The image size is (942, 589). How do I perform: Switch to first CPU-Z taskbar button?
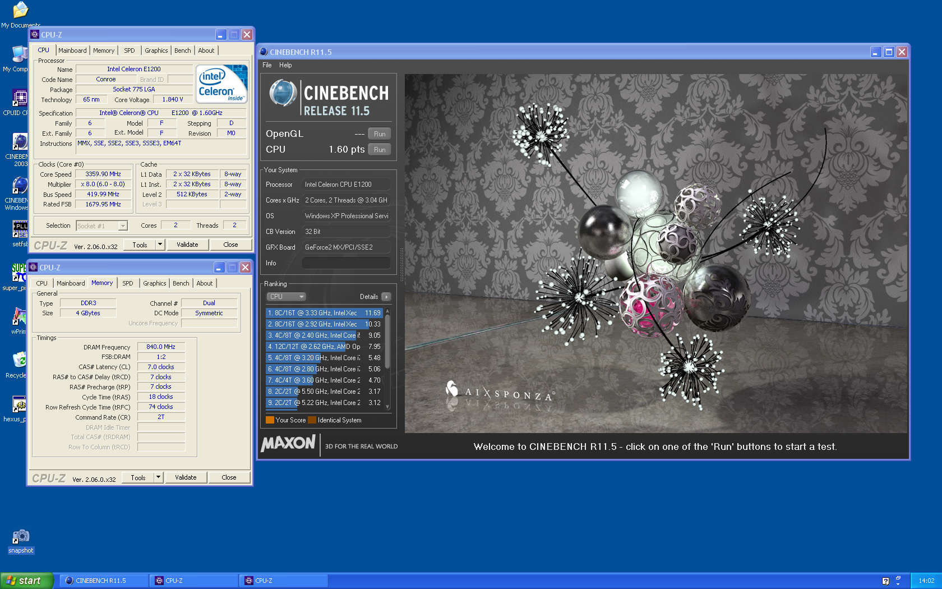tap(194, 581)
